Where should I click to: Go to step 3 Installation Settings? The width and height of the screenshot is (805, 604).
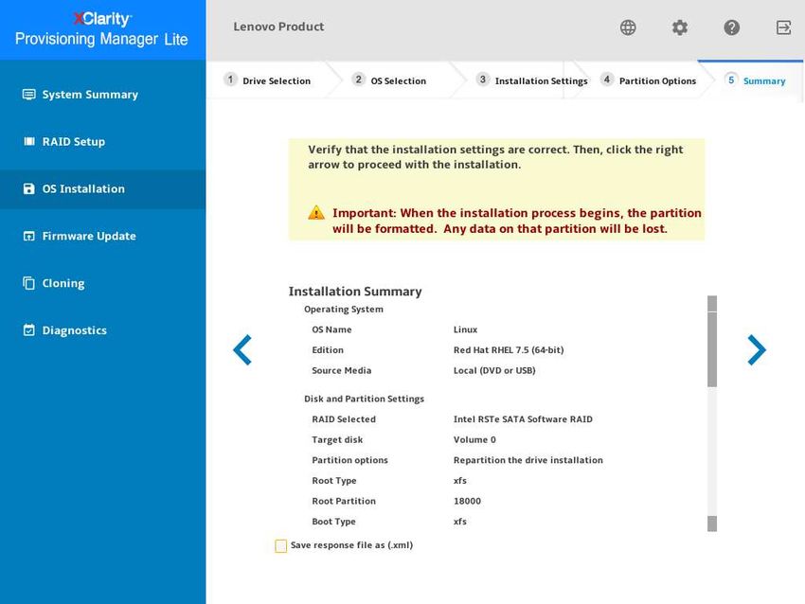click(x=532, y=80)
